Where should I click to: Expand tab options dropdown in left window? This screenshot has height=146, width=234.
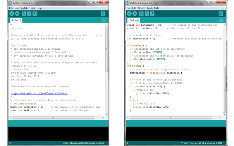(x=104, y=20)
